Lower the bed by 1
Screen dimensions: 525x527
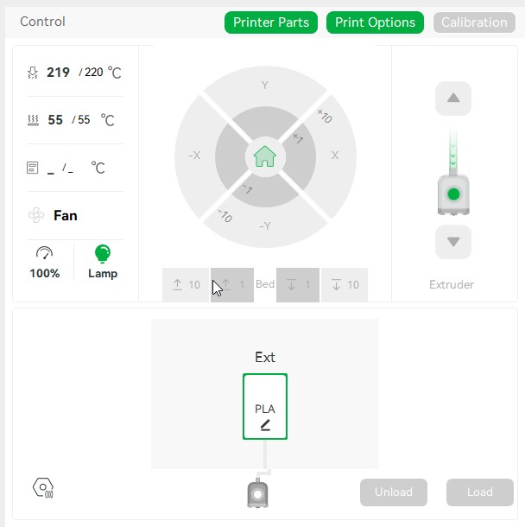click(298, 285)
